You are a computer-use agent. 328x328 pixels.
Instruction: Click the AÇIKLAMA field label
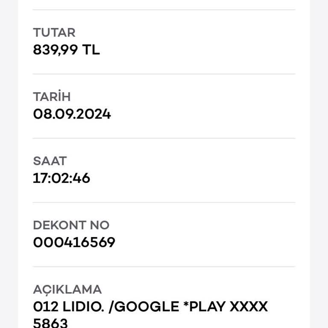(67, 289)
